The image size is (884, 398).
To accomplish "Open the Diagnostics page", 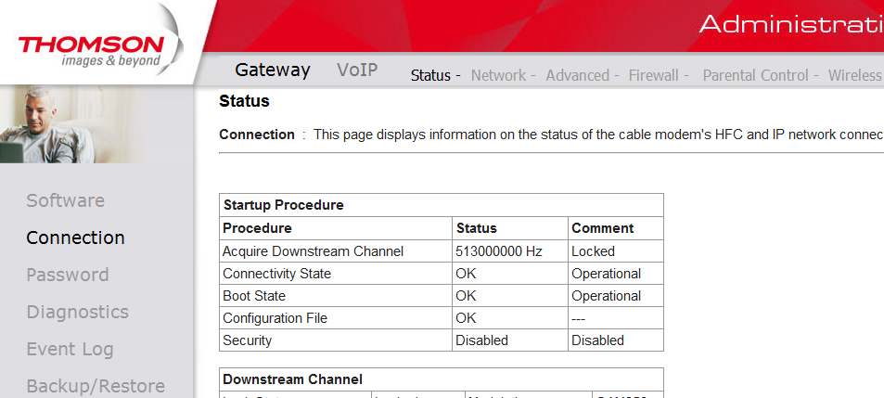I will click(x=77, y=312).
